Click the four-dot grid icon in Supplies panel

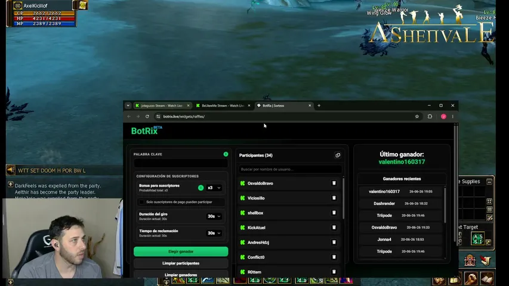coord(489,201)
